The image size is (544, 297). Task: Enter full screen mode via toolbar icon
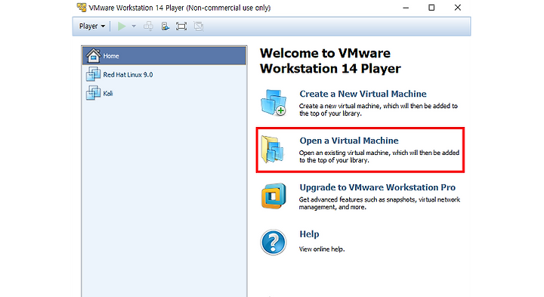point(181,26)
